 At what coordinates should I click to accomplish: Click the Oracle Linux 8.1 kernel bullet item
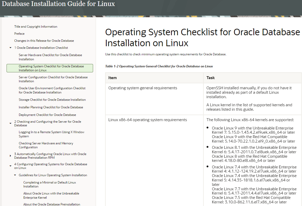pyautogui.click(x=254, y=154)
